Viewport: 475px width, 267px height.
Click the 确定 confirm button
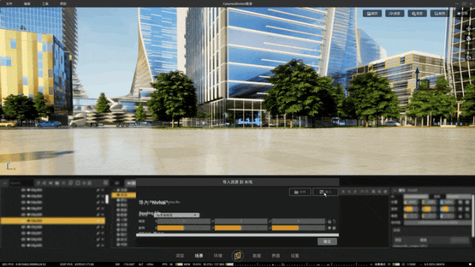coord(327,242)
